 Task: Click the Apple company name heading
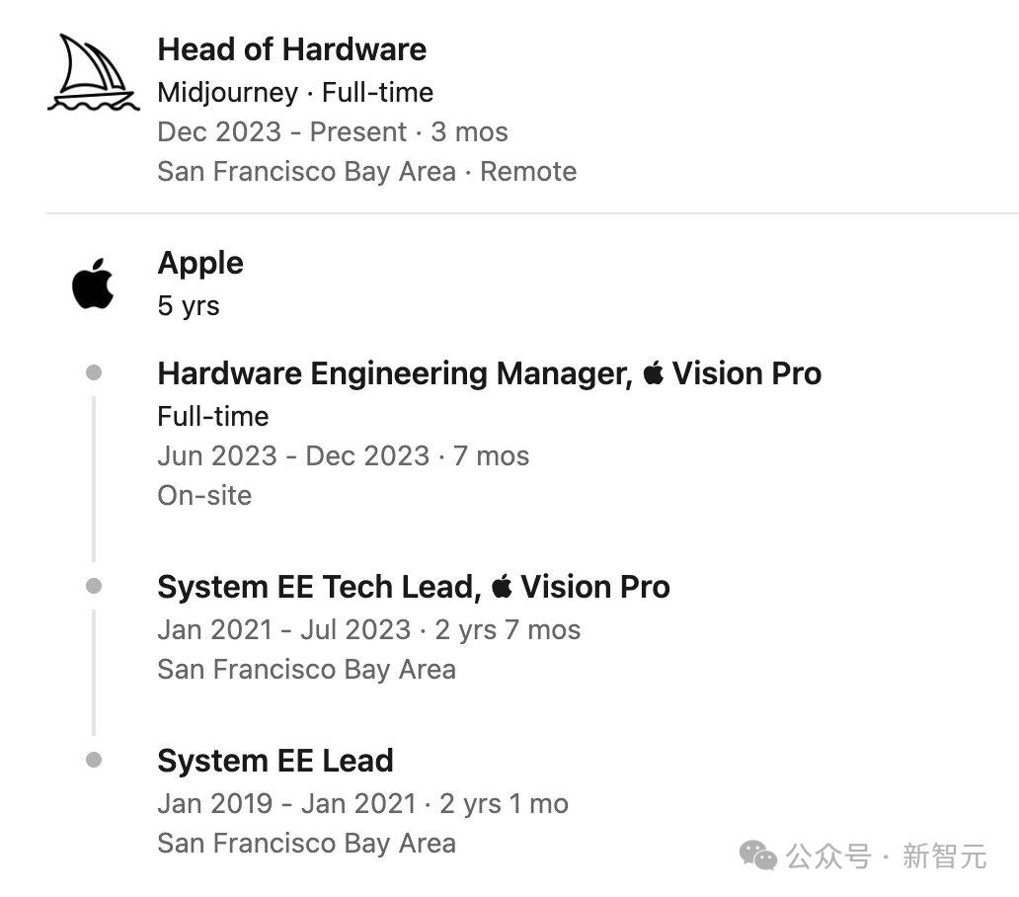pos(200,263)
